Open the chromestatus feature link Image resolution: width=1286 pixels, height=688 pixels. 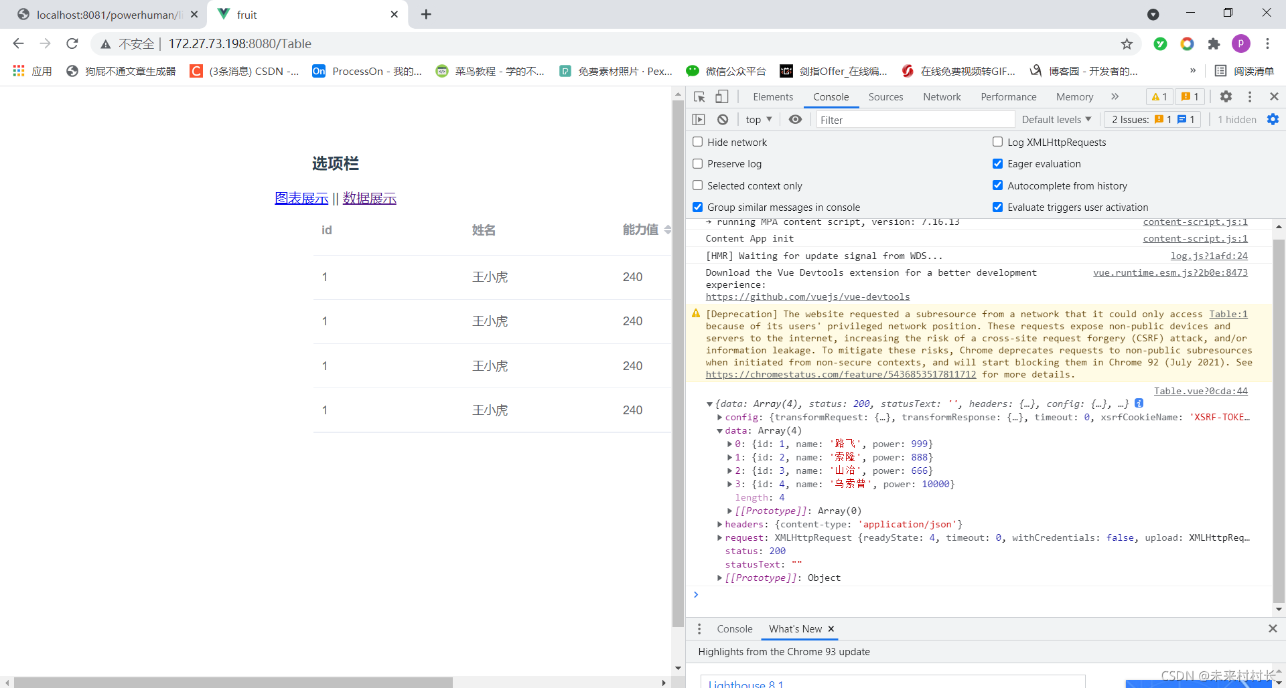841,375
